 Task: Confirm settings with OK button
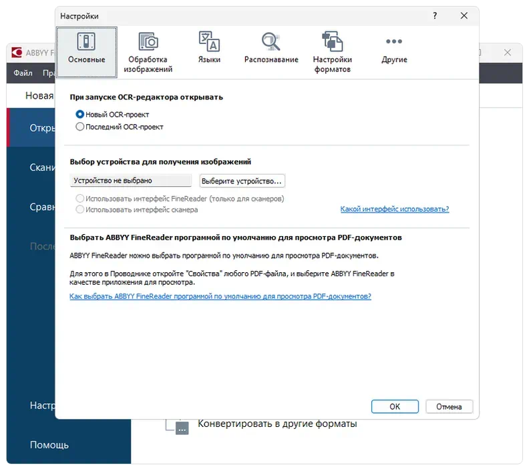pos(395,406)
